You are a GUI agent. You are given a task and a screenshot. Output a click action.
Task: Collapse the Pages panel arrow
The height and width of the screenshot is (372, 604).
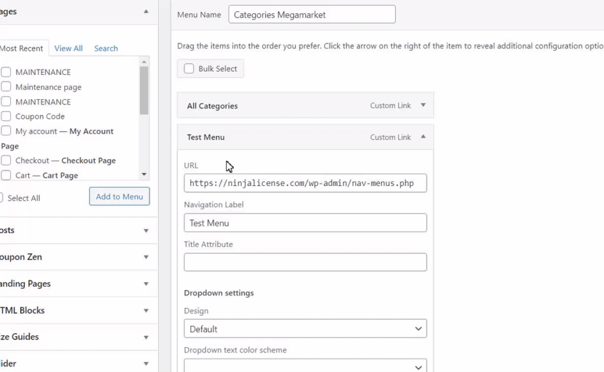click(x=146, y=11)
